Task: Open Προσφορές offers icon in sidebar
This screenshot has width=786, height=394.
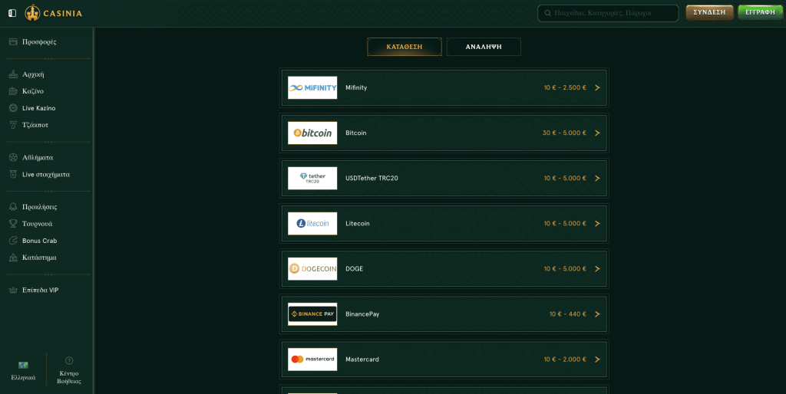Action: coord(13,42)
